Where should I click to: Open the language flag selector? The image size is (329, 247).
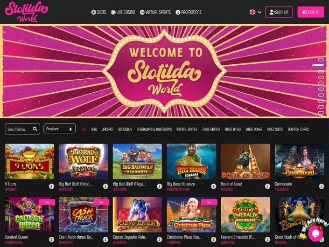point(255,12)
